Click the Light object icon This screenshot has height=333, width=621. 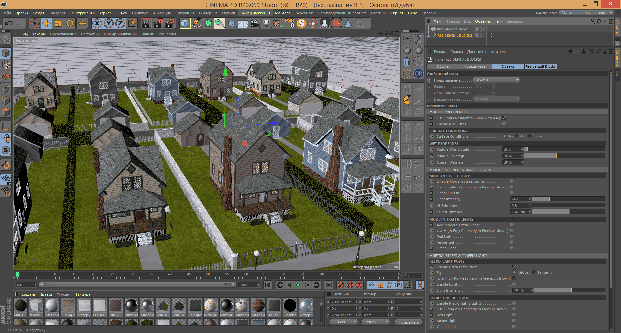(x=266, y=23)
